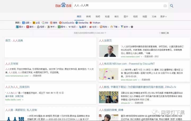The width and height of the screenshot is (191, 121).
Task: Open result 人人为人人_百度百科
Action: click(x=18, y=87)
